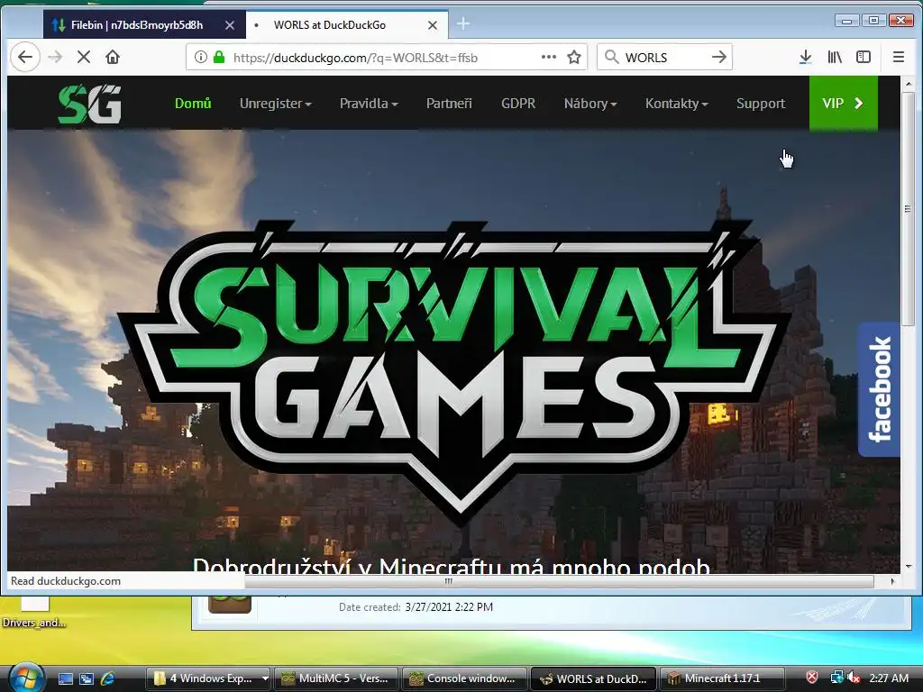Show site information via the info icon
The image size is (923, 692).
(x=201, y=57)
